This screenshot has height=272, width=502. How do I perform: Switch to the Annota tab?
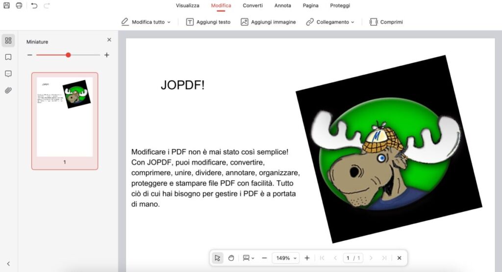282,6
